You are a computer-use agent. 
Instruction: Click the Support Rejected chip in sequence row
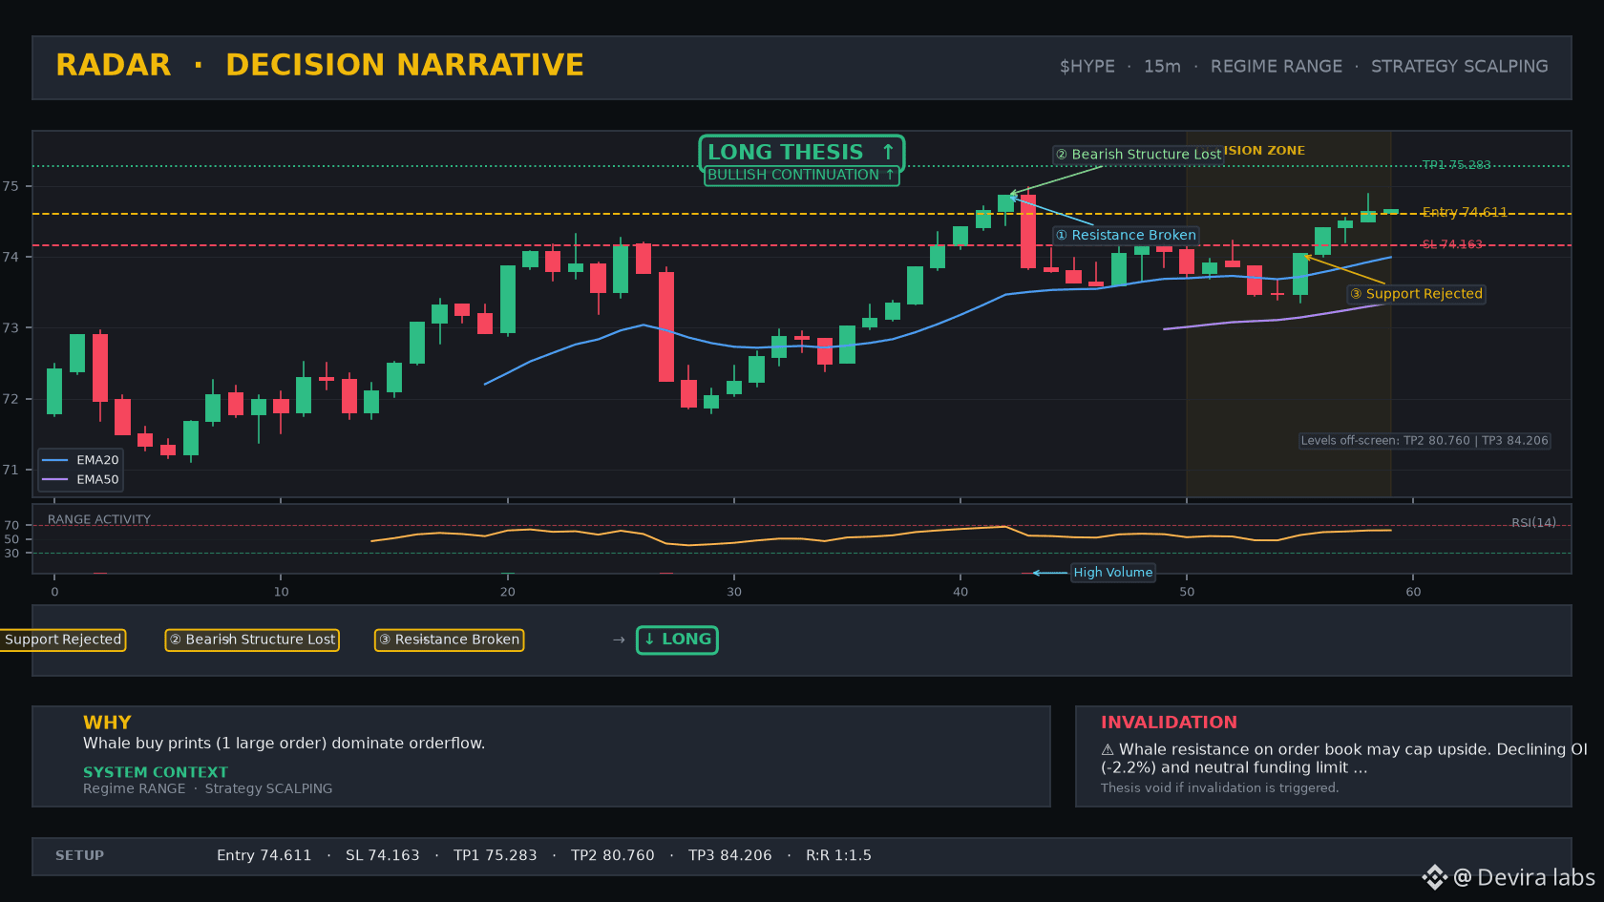tap(62, 640)
